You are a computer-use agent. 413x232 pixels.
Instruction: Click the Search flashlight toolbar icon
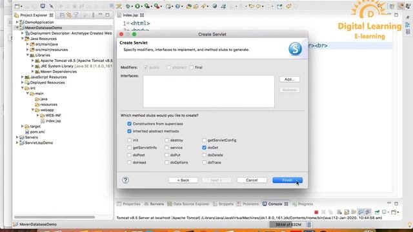pyautogui.click(x=203, y=6)
